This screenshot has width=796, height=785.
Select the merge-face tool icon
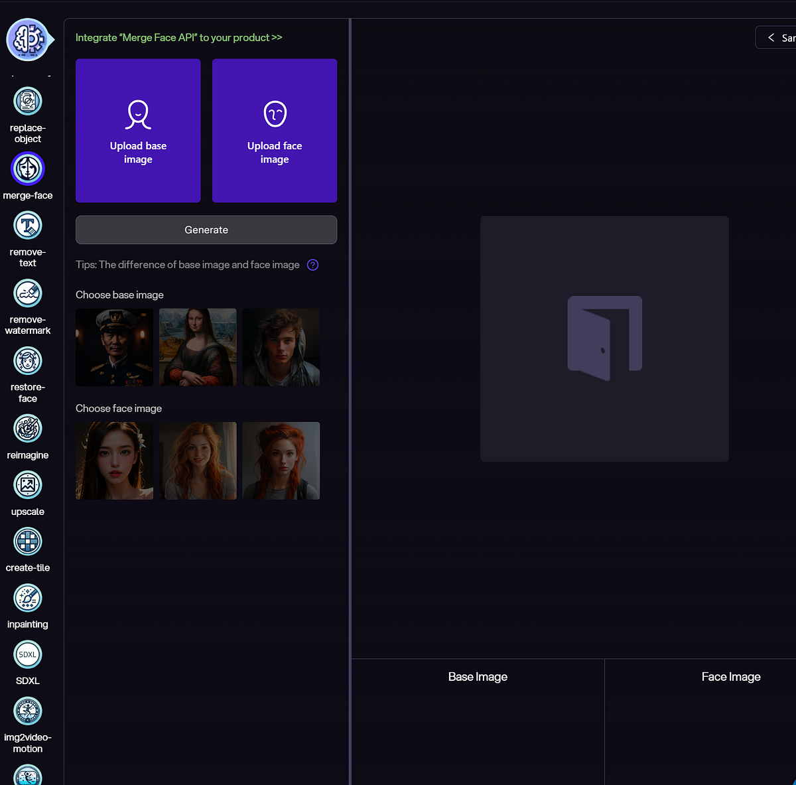point(28,169)
